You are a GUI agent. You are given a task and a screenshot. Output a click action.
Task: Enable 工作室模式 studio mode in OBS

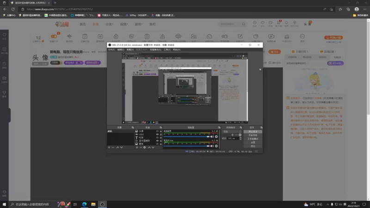[x=253, y=139]
